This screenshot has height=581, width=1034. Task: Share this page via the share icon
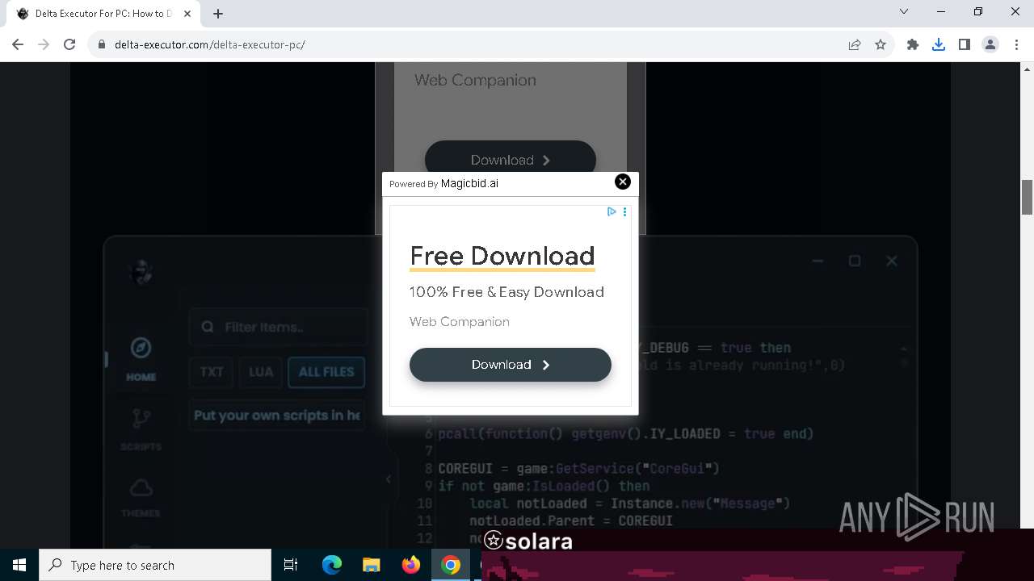855,44
